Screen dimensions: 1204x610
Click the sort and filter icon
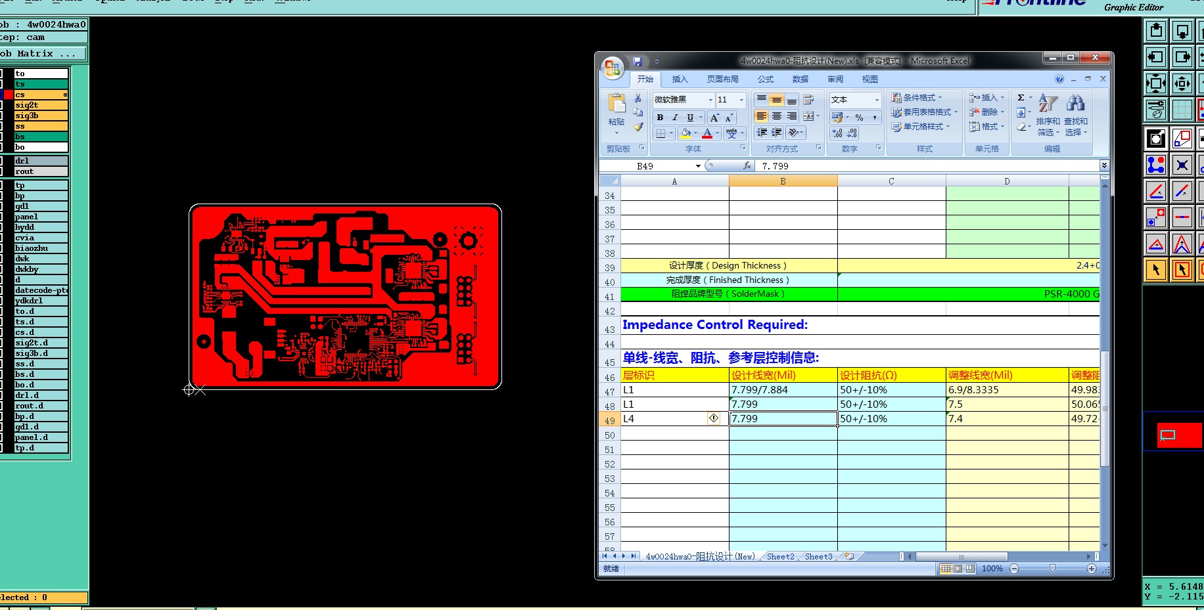1048,103
